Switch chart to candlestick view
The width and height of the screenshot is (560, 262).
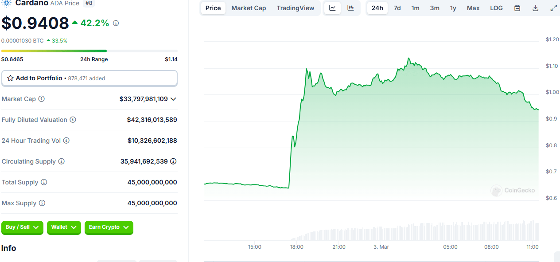[350, 8]
